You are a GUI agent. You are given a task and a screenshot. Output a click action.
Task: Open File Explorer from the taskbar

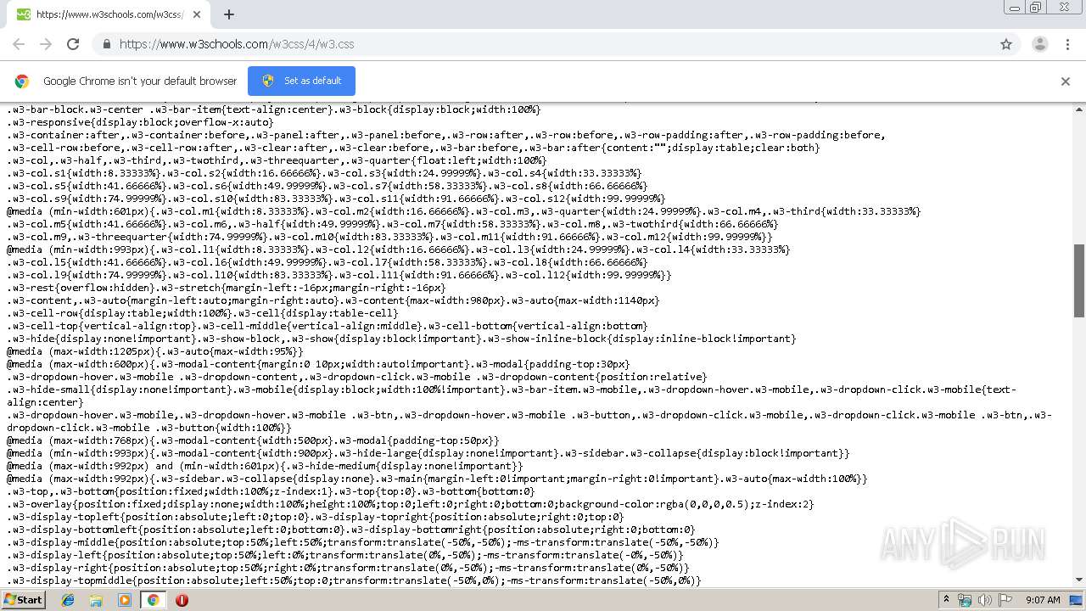tap(96, 600)
